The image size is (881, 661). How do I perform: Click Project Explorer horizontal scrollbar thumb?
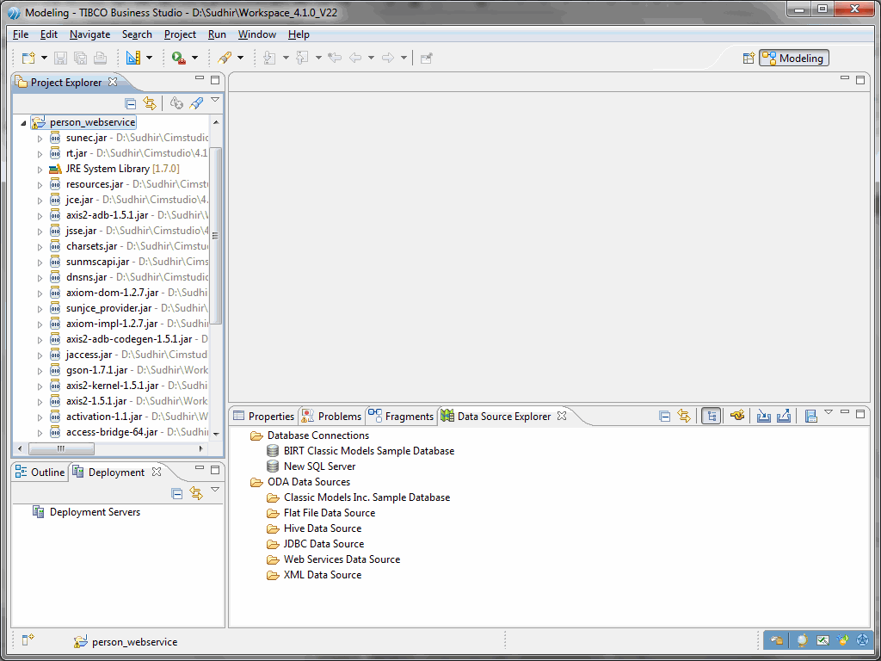point(61,448)
